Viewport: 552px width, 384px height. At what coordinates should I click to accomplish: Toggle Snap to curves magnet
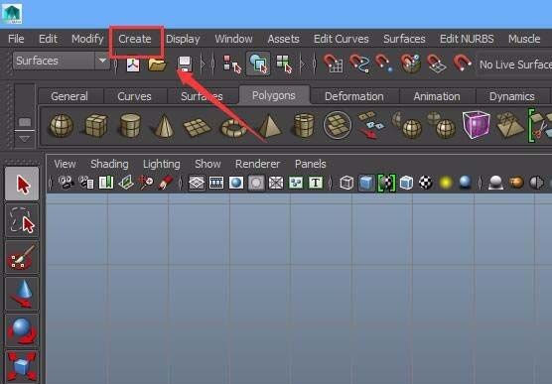359,64
